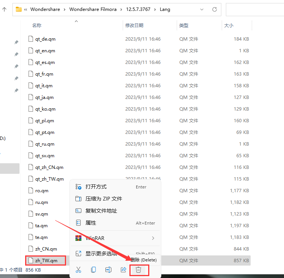Choose 压缩为 ZIP 文件 menu entry
The image size is (284, 278).
coord(116,199)
